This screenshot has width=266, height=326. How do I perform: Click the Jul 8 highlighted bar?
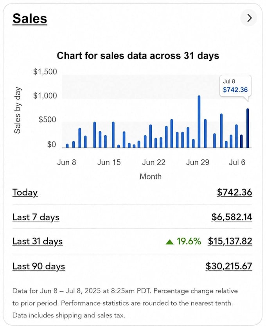[x=248, y=128]
